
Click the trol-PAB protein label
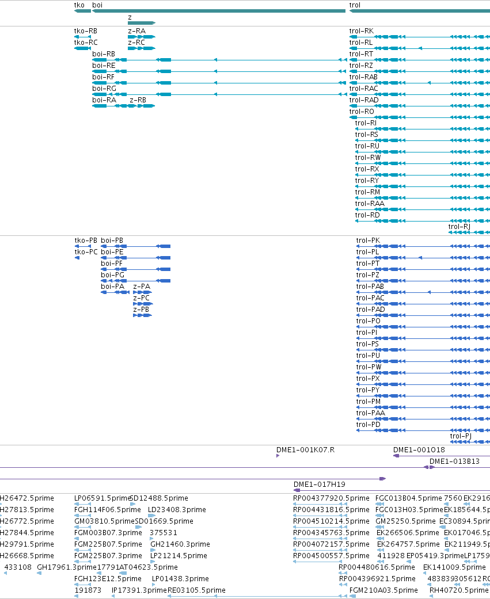[x=370, y=286]
